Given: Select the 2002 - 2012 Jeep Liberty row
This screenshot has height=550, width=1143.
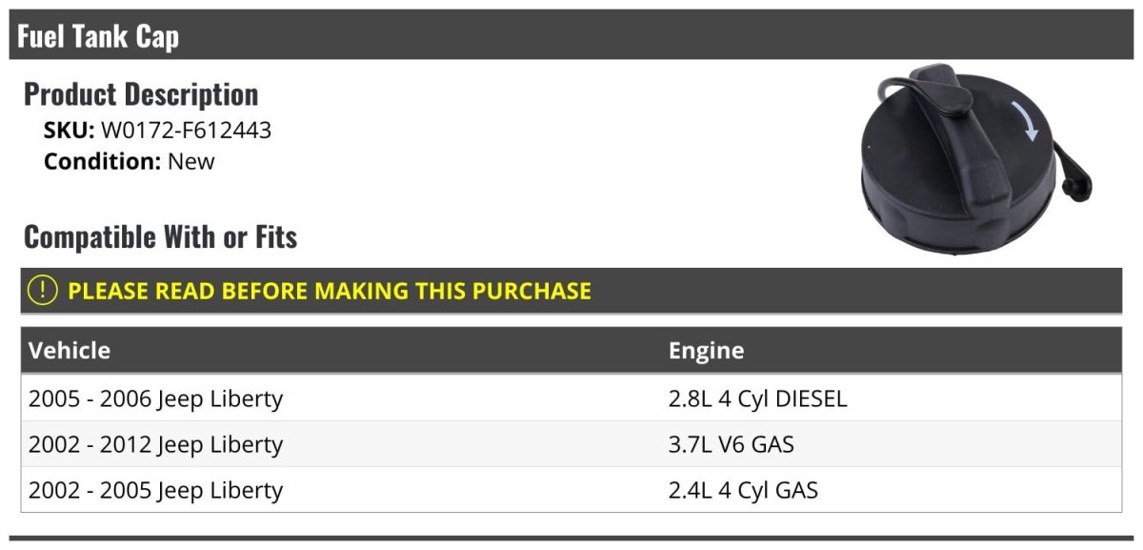Looking at the screenshot, I should click(x=155, y=444).
